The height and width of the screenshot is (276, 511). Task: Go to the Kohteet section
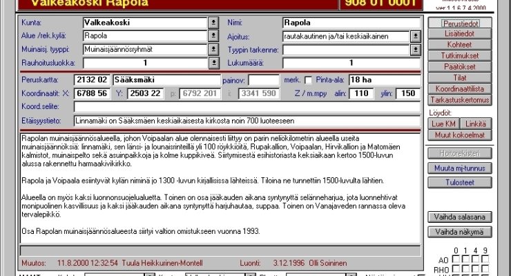[459, 44]
